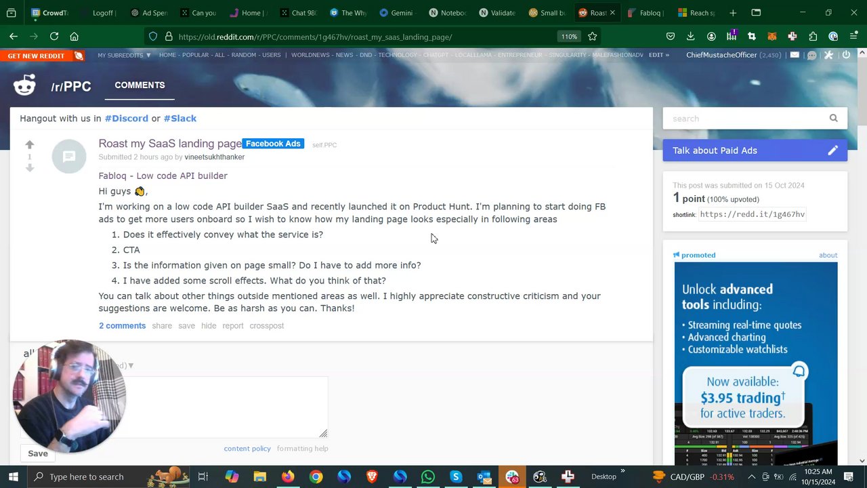The width and height of the screenshot is (867, 488).
Task: Close the active Roast tab
Action: pyautogui.click(x=612, y=12)
